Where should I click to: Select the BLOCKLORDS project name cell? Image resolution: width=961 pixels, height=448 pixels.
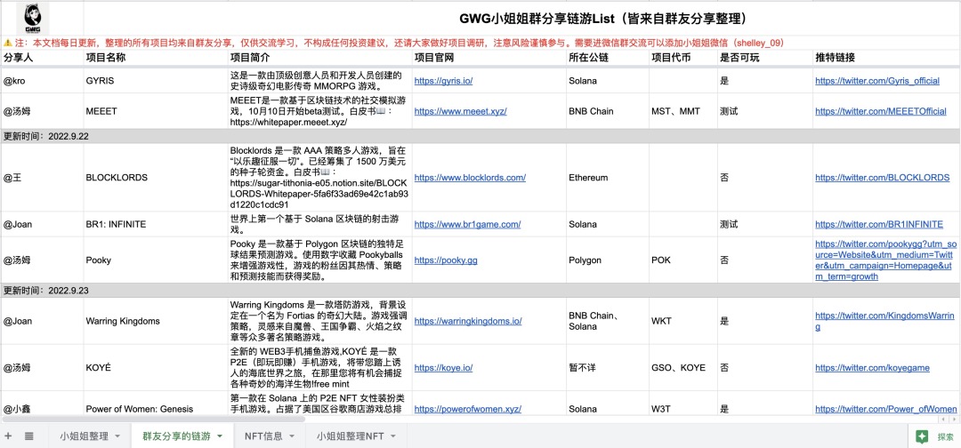(155, 178)
